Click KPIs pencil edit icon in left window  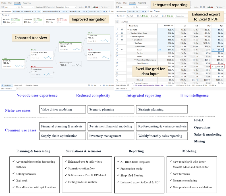click(x=9, y=15)
